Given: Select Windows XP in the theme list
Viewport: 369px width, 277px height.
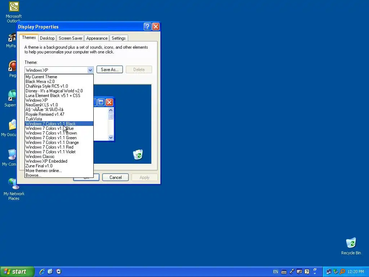Looking at the screenshot, I should coord(59,100).
